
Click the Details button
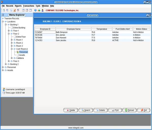tap(101, 110)
